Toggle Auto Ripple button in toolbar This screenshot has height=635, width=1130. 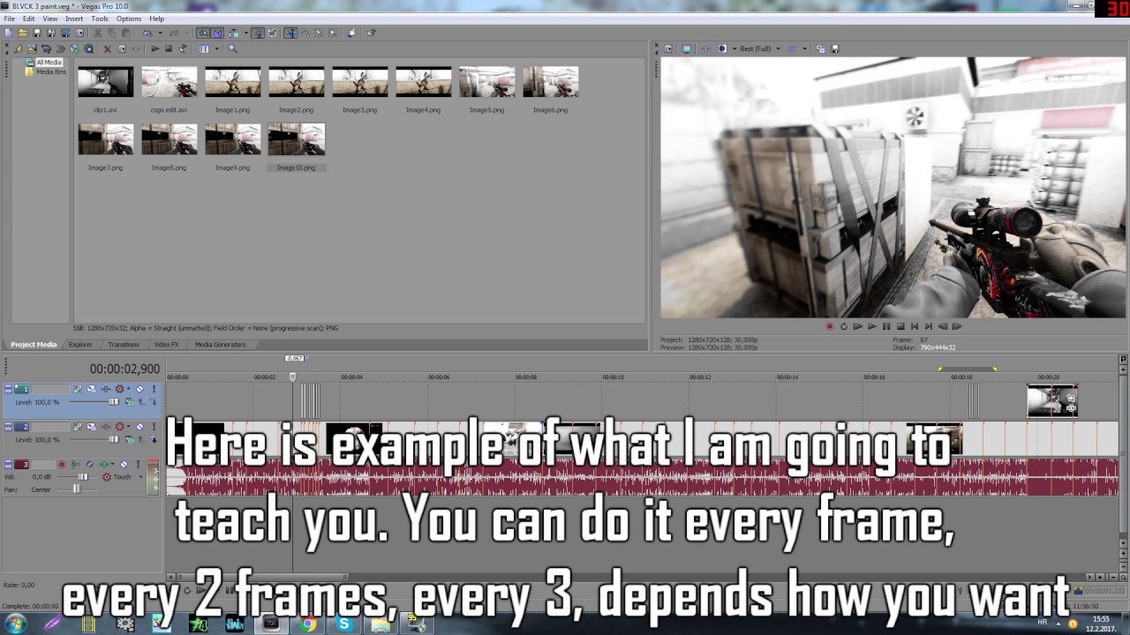234,33
